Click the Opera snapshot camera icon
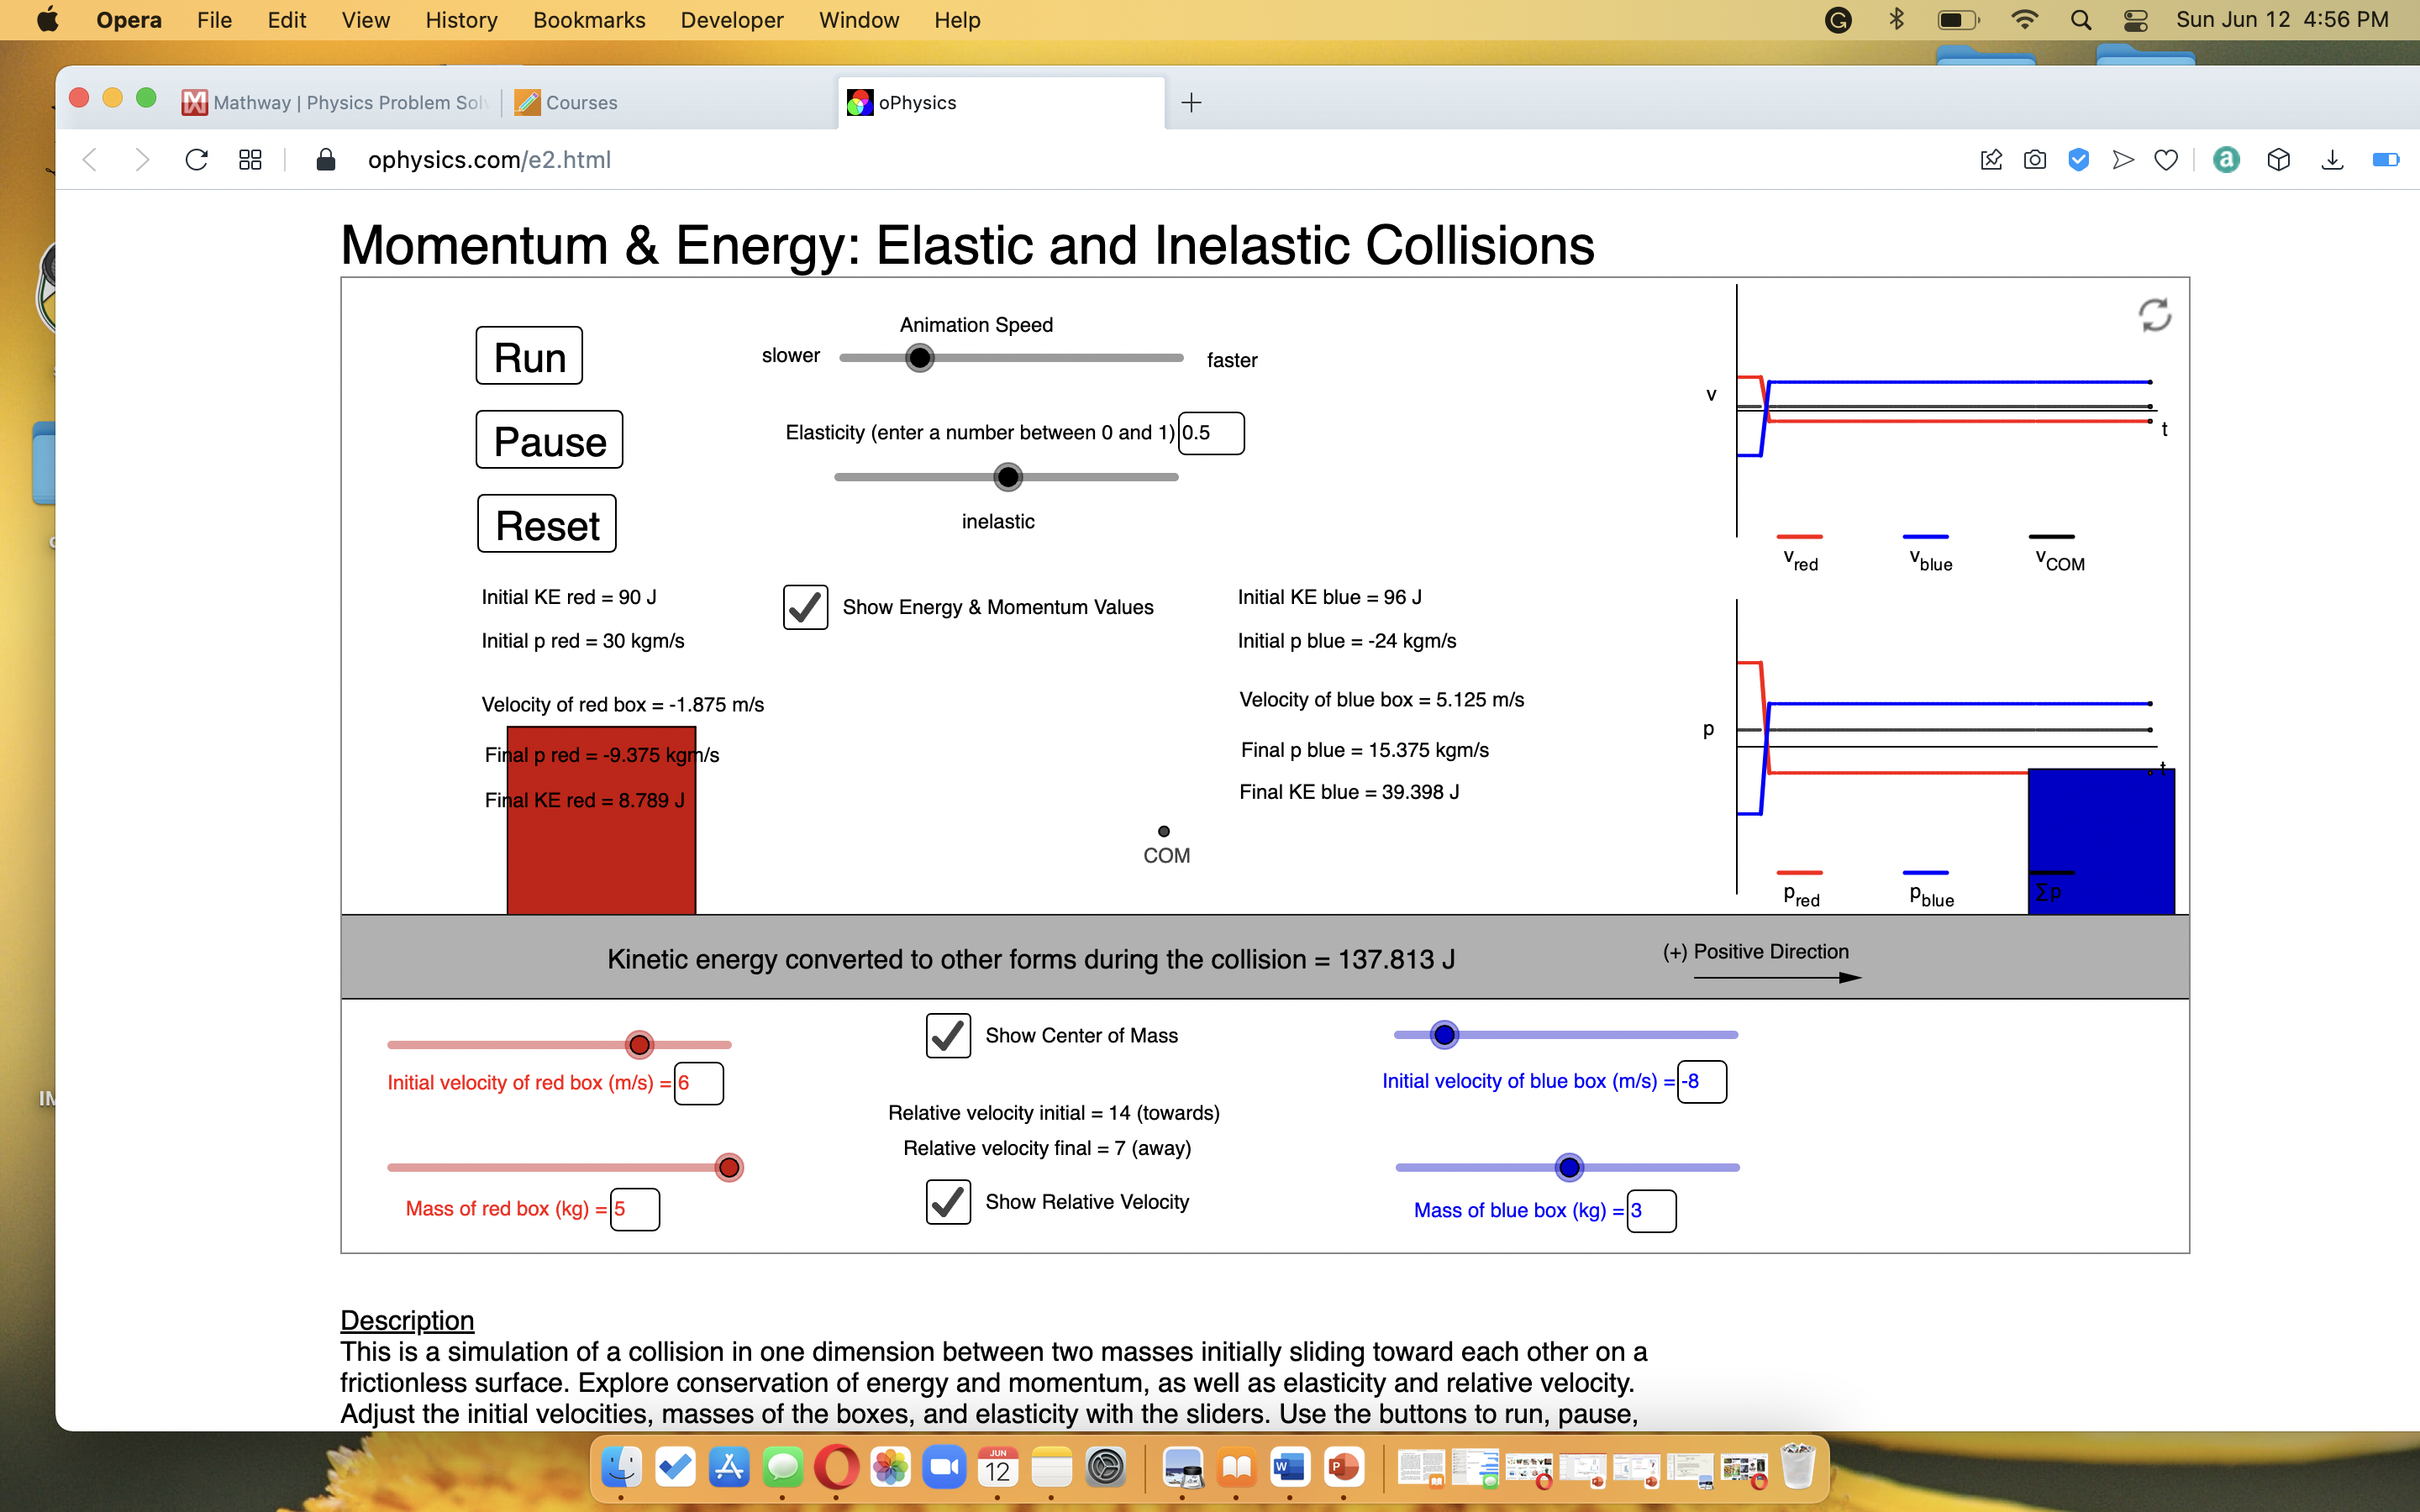 (2035, 160)
